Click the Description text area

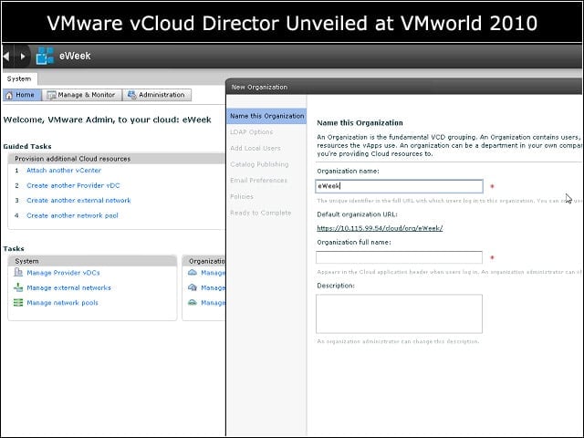pyautogui.click(x=399, y=314)
